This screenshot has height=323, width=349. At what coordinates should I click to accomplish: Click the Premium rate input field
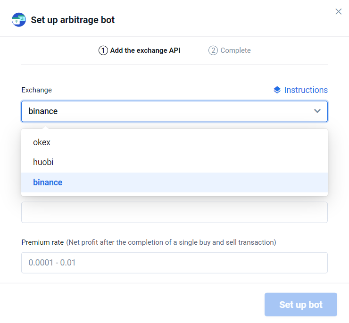click(x=174, y=263)
